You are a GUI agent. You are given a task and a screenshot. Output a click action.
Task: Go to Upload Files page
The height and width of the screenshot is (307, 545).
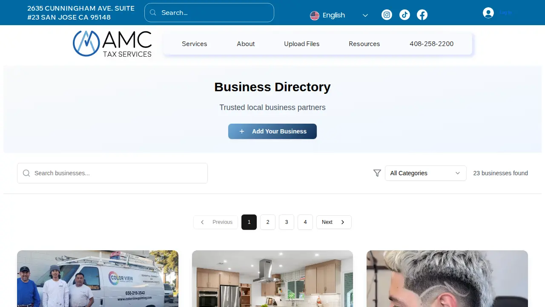302,44
